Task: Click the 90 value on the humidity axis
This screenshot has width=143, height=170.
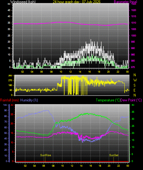Action: click(x=6, y=110)
